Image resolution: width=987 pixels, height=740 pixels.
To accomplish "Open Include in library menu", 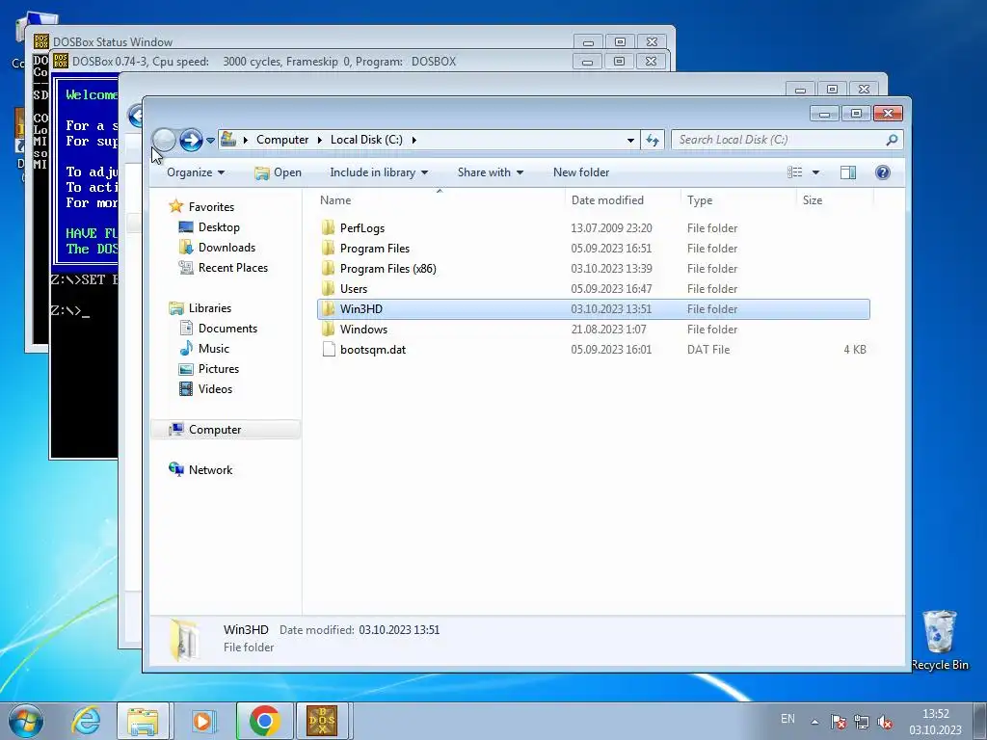I will pyautogui.click(x=378, y=172).
